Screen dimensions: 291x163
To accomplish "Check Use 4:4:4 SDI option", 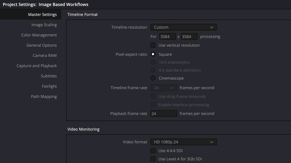I will pyautogui.click(x=153, y=150).
